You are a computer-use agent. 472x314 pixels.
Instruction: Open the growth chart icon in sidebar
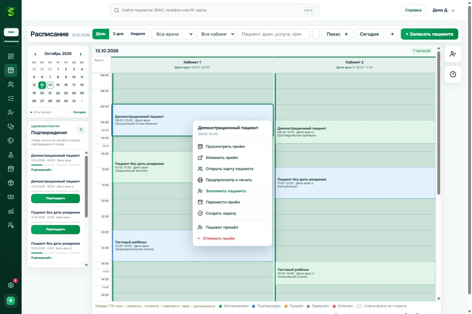(11, 211)
